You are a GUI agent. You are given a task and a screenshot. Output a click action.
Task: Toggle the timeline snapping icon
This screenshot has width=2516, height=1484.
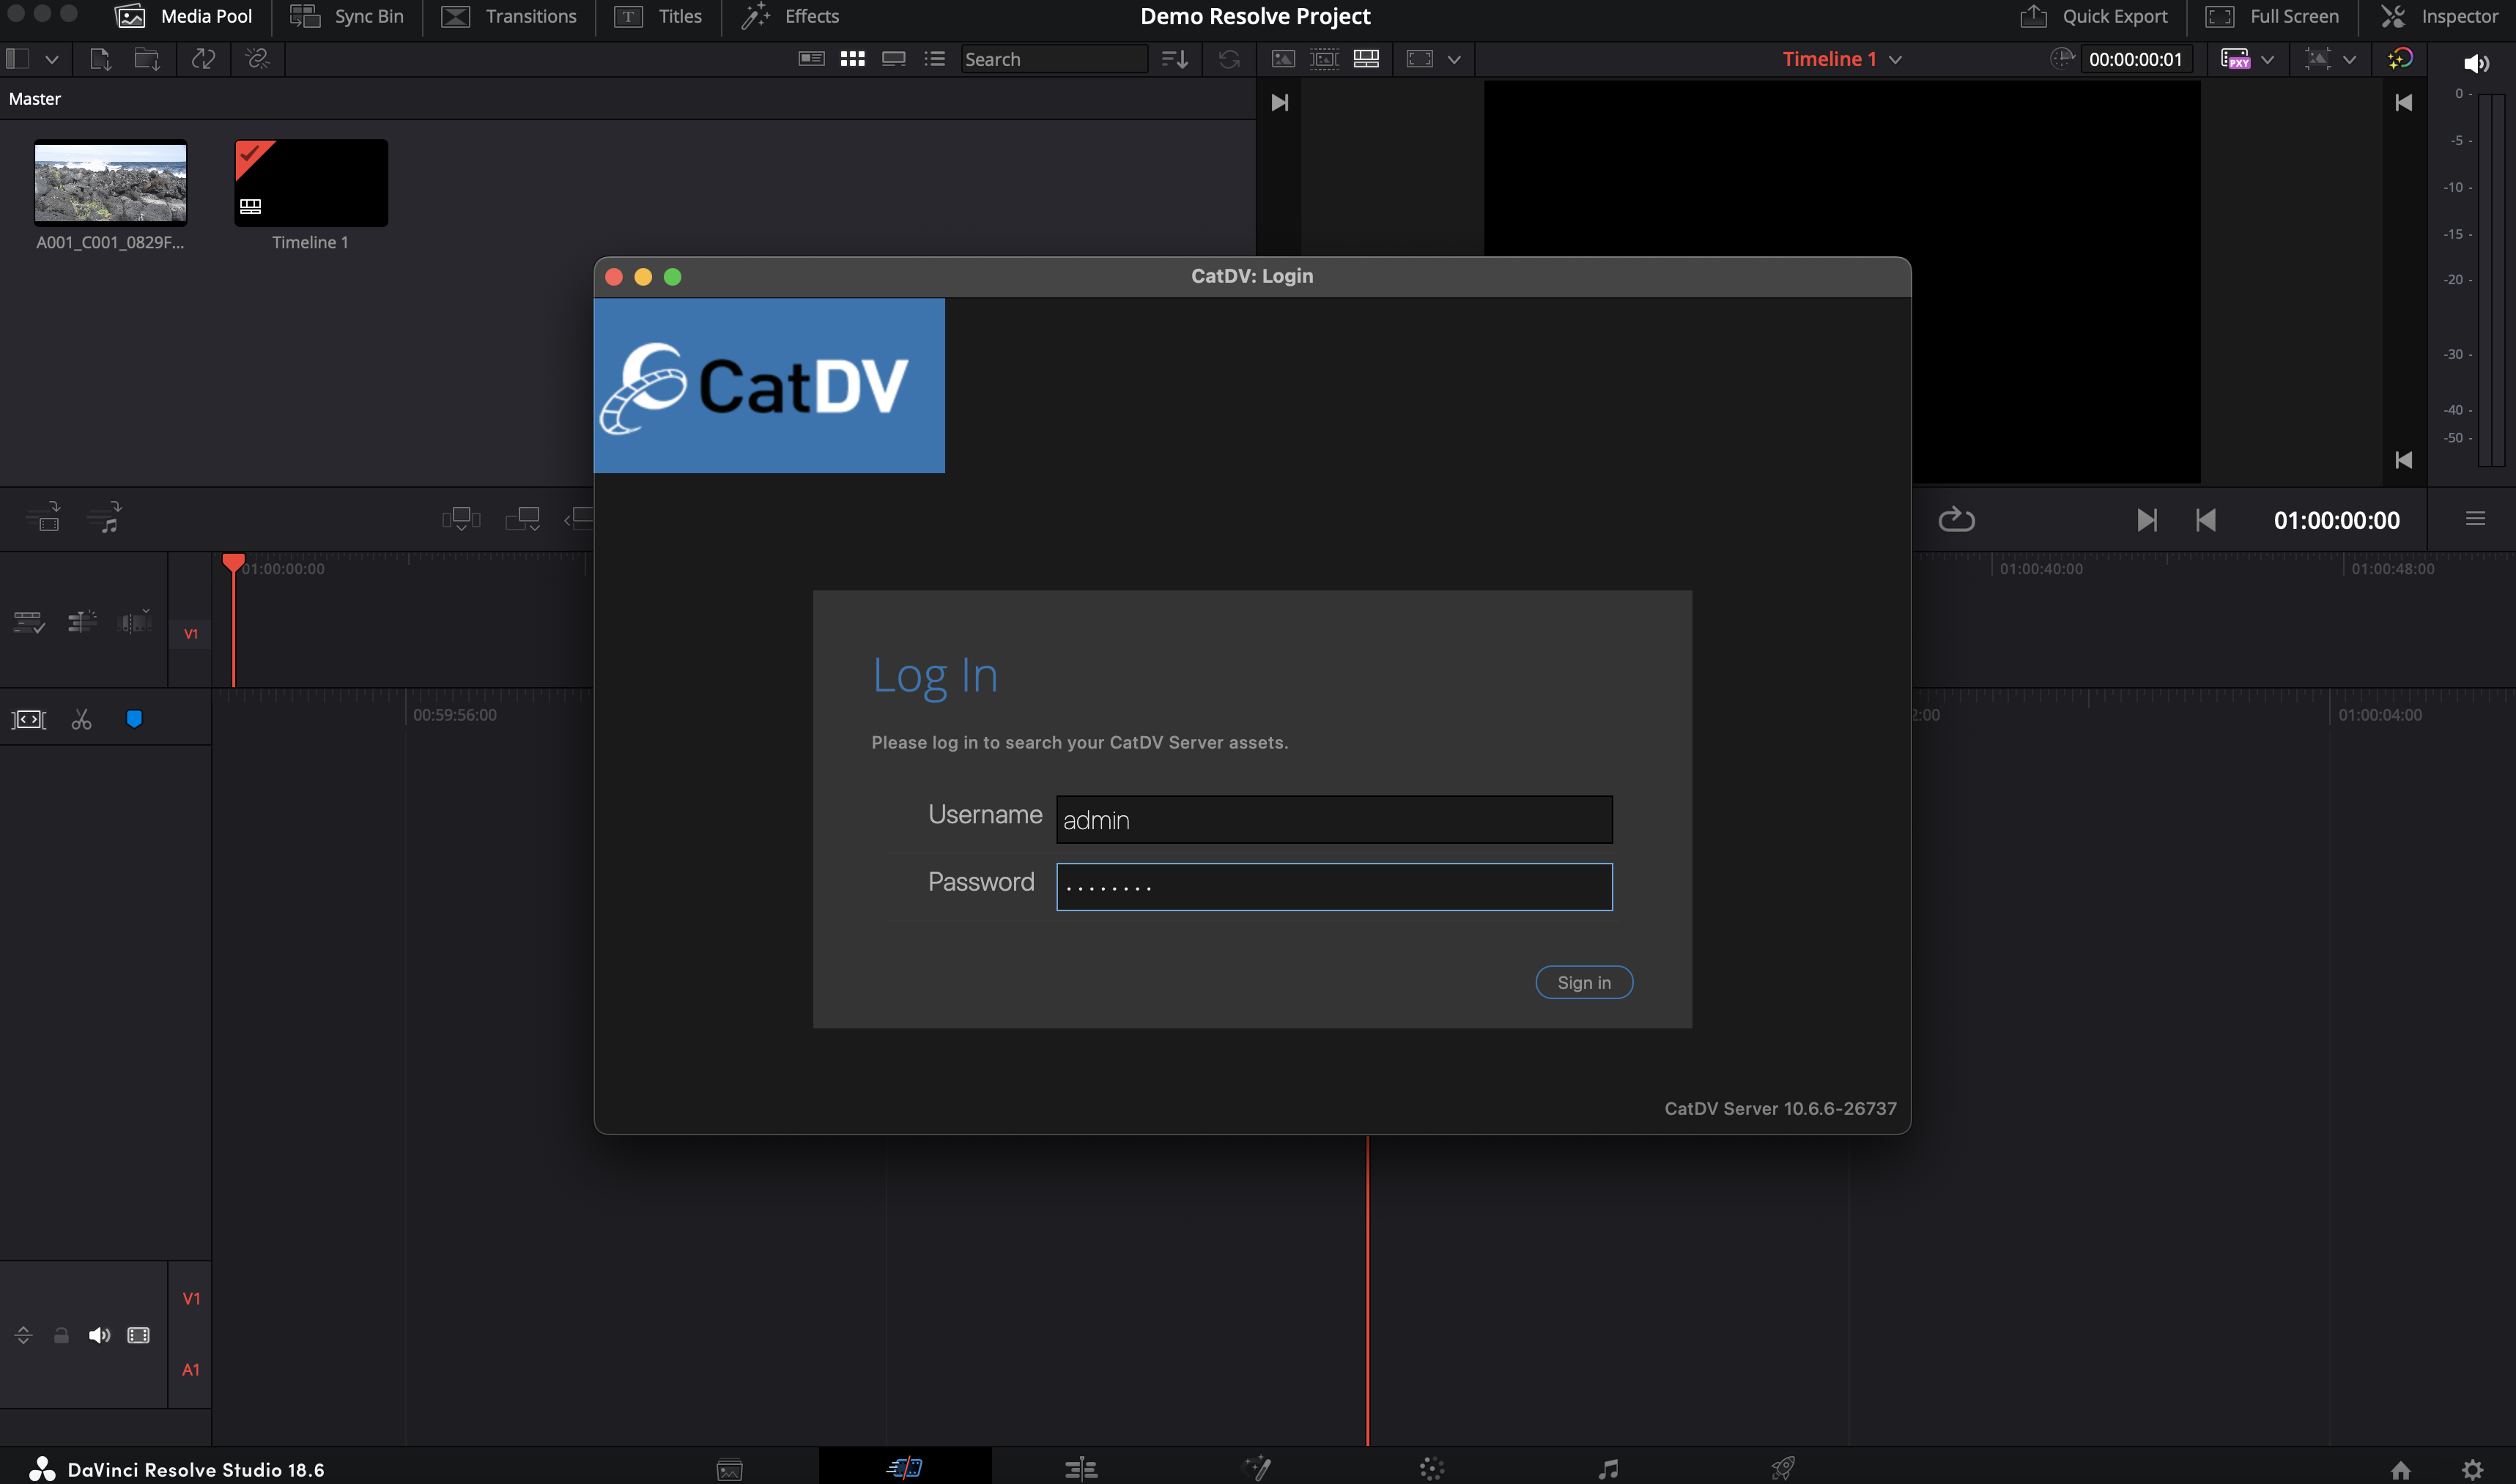coord(82,622)
